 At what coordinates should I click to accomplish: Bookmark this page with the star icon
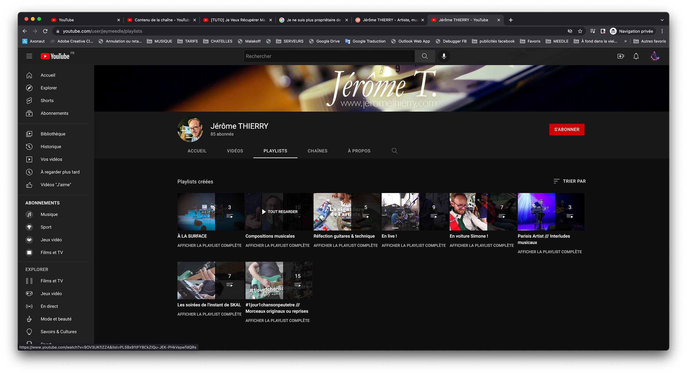tap(580, 31)
